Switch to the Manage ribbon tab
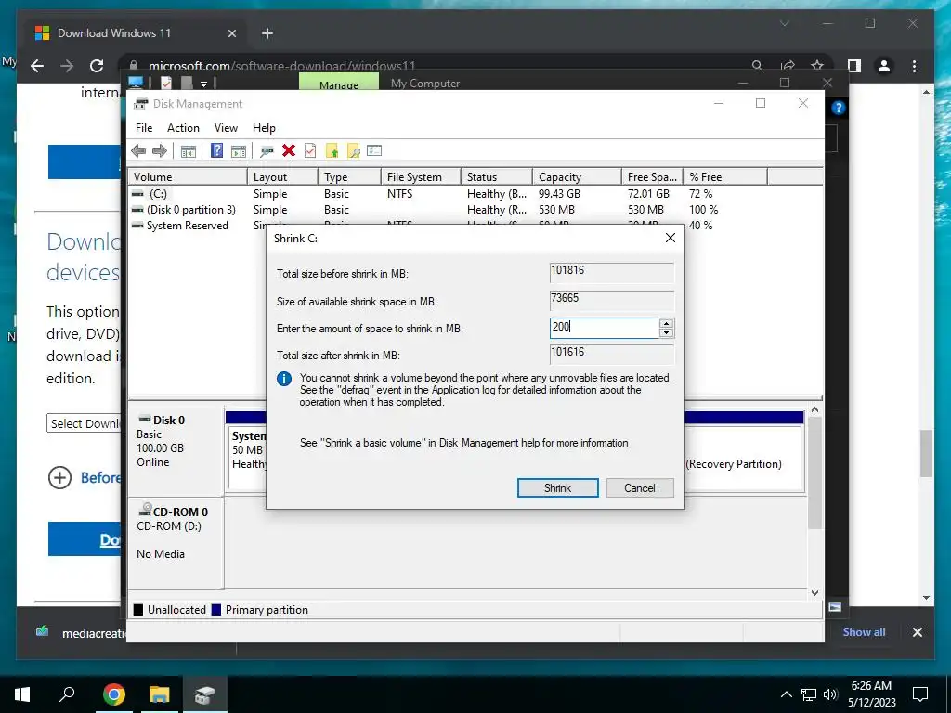 coord(338,82)
